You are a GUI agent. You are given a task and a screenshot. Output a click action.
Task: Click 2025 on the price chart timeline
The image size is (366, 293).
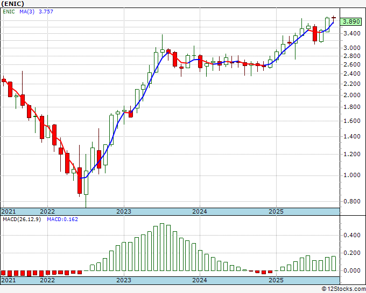point(276,211)
